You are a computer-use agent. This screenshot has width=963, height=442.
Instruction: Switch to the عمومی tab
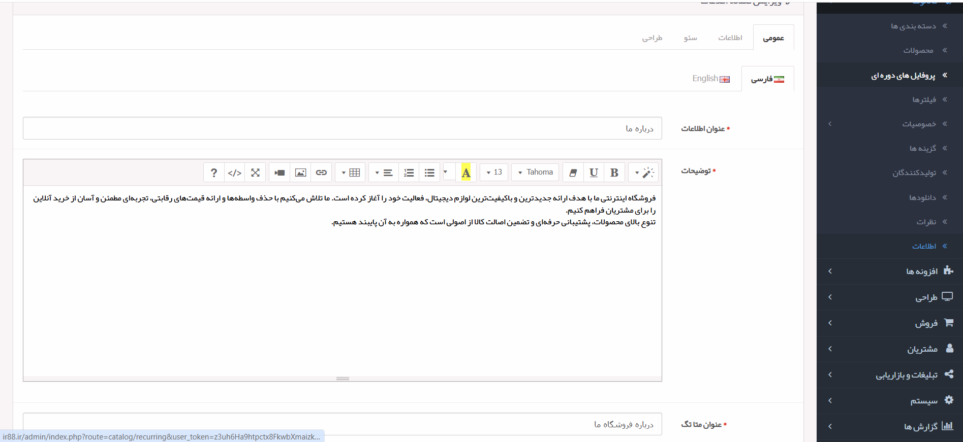point(773,38)
